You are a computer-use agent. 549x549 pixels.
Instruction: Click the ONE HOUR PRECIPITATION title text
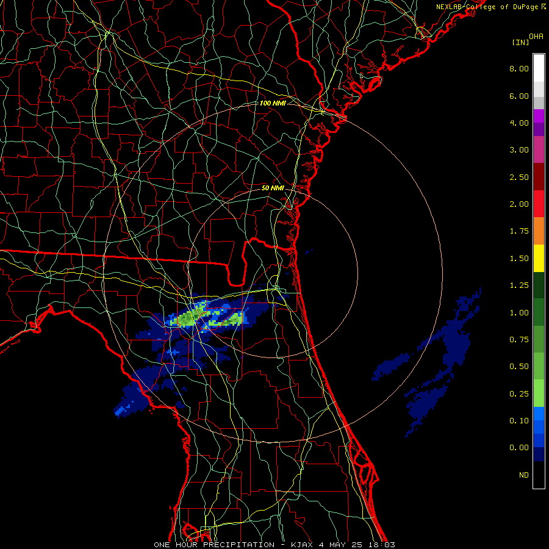(x=214, y=545)
